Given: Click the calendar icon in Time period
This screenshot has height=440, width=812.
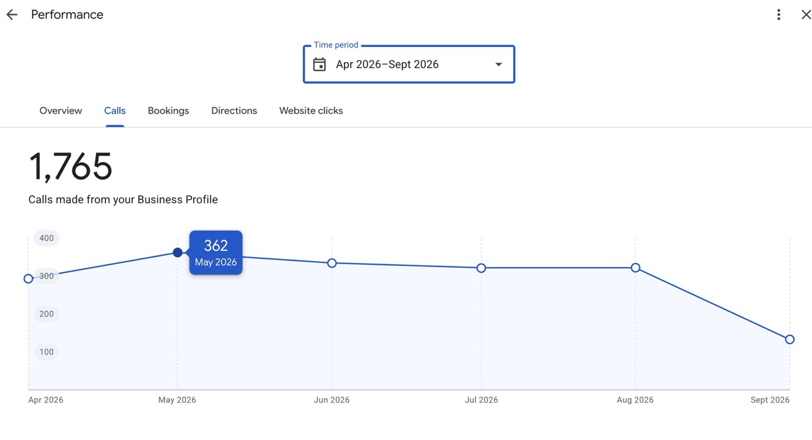Looking at the screenshot, I should 320,64.
